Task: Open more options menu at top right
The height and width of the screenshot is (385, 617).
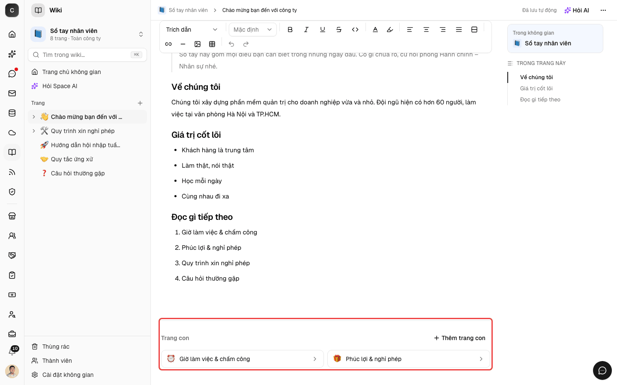Action: (x=603, y=10)
